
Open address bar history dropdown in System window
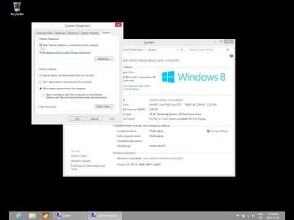point(178,50)
